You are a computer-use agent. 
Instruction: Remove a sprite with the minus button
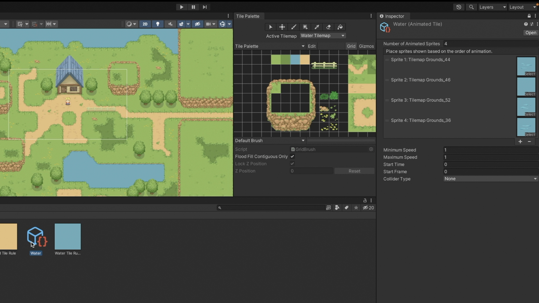[529, 142]
